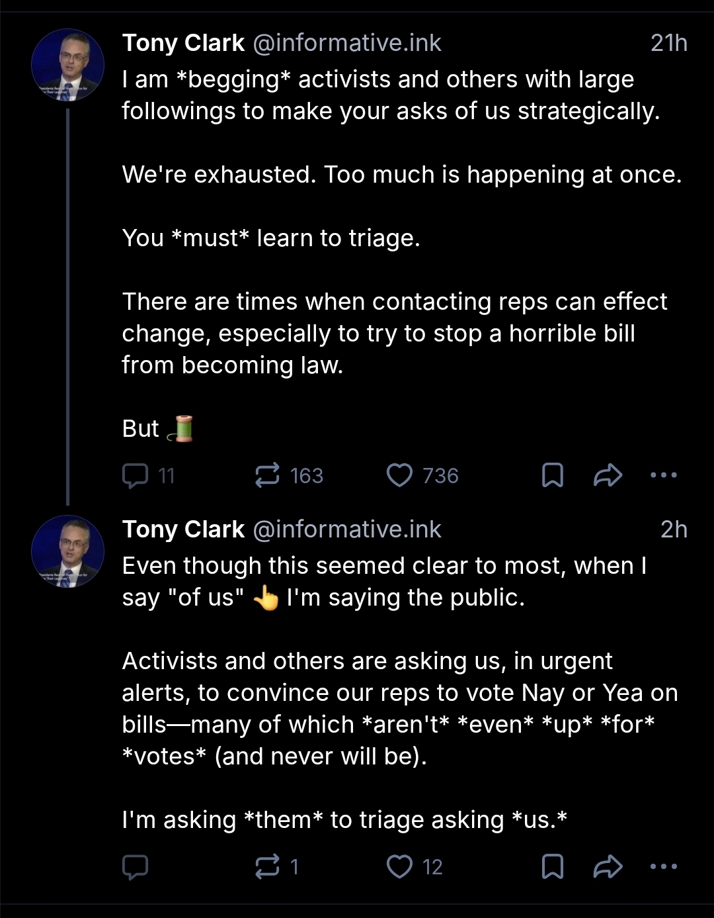Repost the post with 163 reposts
Image resolution: width=714 pixels, height=918 pixels.
(268, 475)
